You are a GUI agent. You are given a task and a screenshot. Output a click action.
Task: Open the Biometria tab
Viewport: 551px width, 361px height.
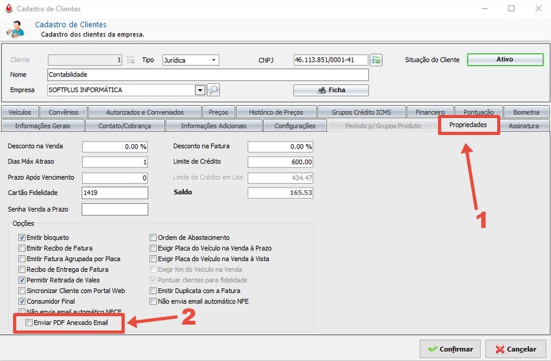526,112
